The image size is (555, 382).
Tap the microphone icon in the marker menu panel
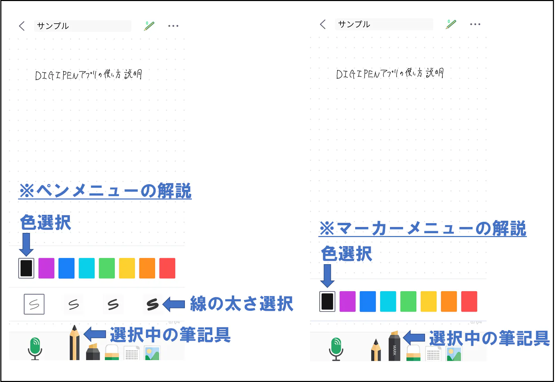[336, 349]
